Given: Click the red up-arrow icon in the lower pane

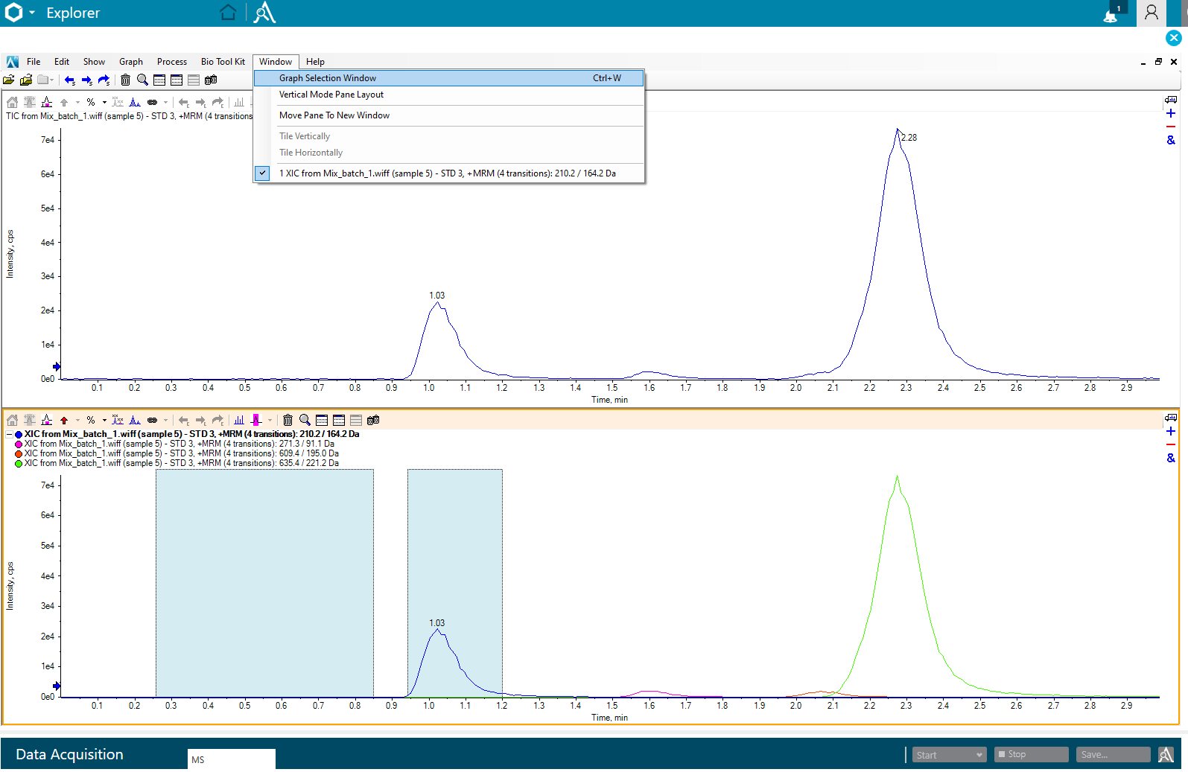Looking at the screenshot, I should click(64, 420).
